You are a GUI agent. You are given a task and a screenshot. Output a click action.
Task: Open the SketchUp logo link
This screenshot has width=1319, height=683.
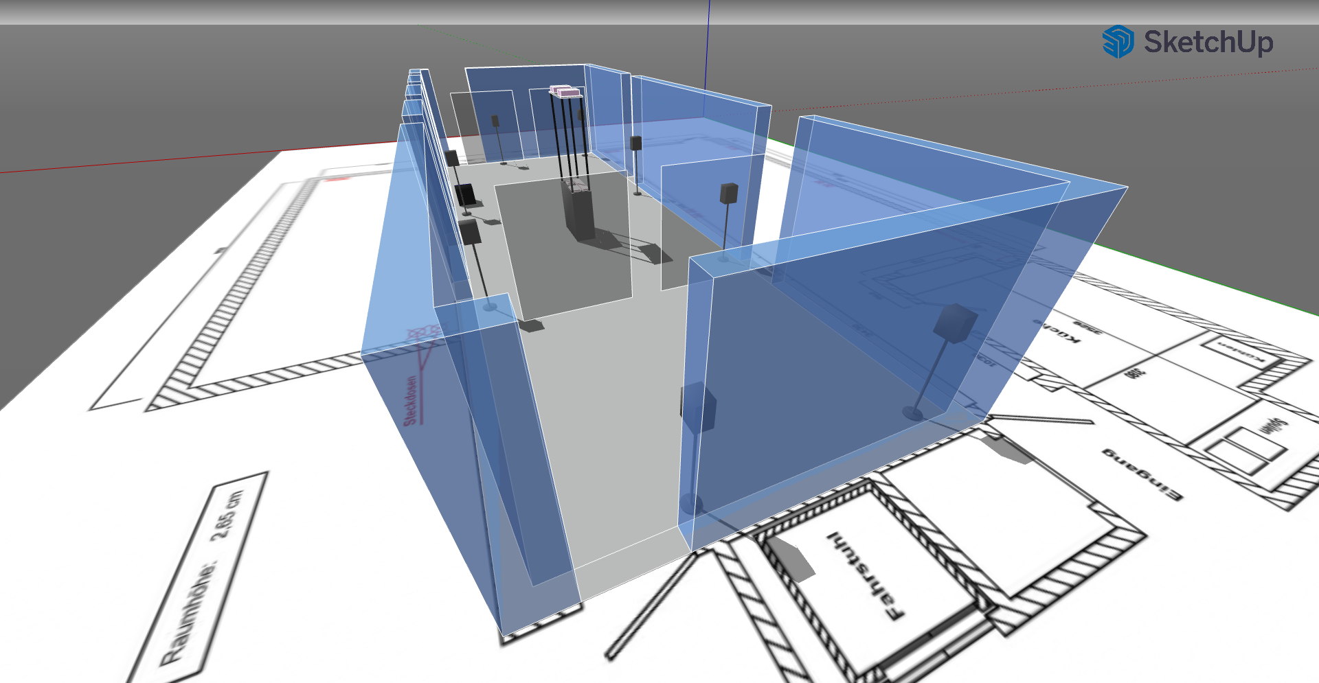tap(1188, 42)
